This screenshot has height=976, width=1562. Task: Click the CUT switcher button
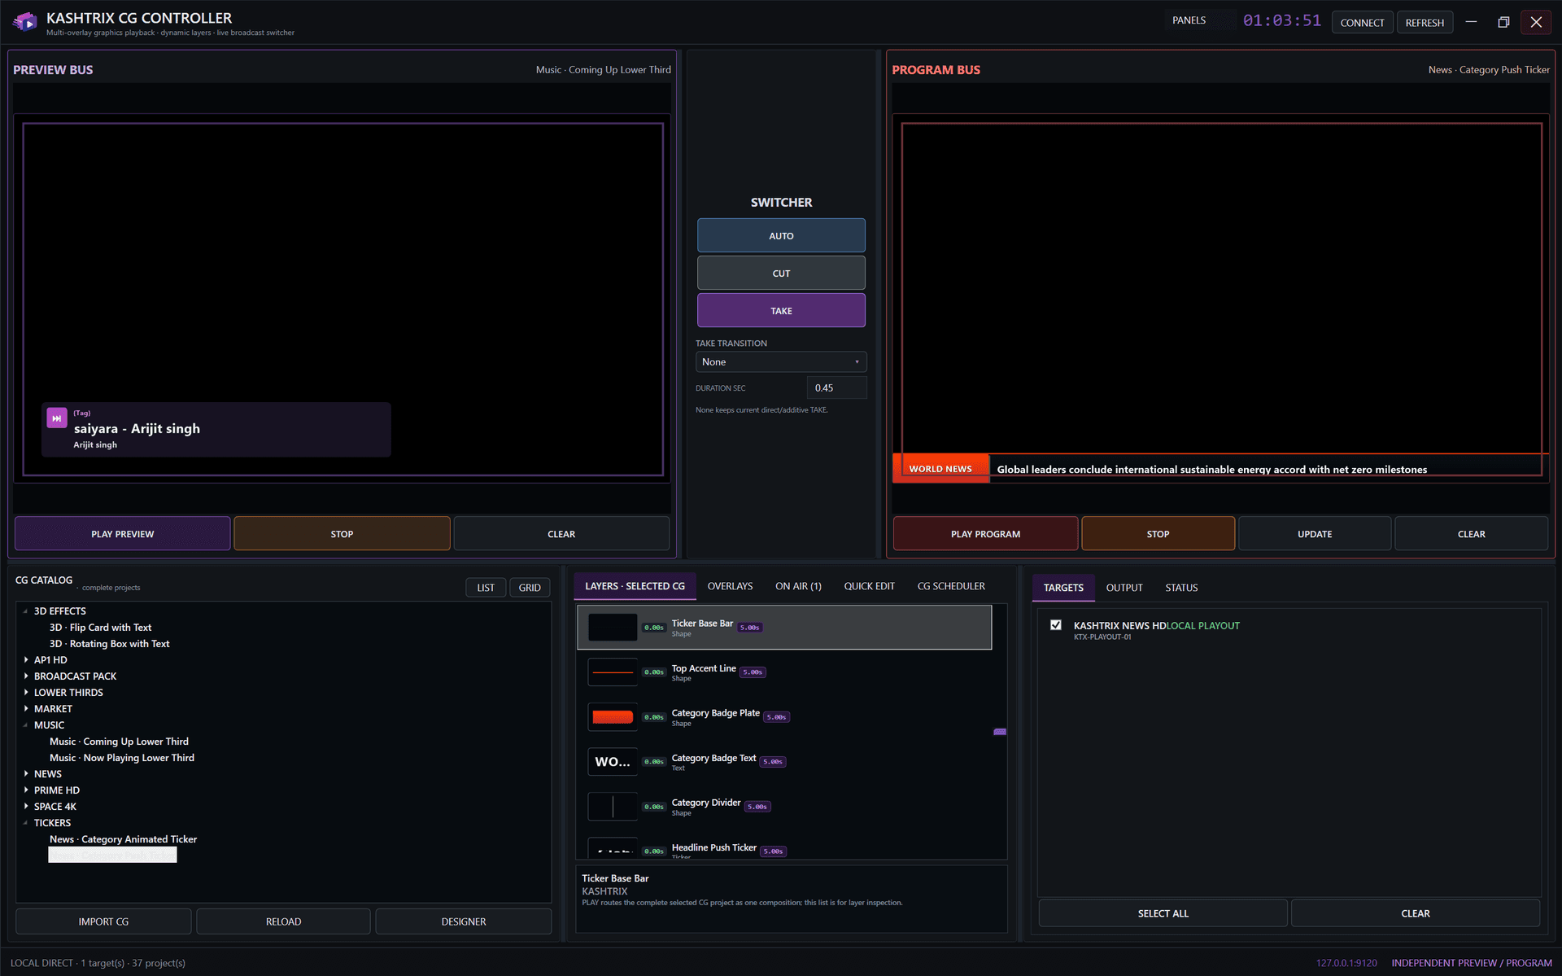pos(781,273)
